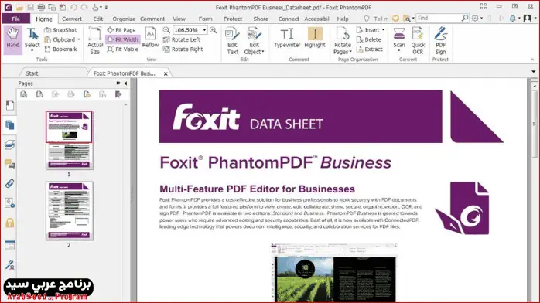
Task: Close the Foxit PhantomPDF Busi... tab
Action: 166,73
